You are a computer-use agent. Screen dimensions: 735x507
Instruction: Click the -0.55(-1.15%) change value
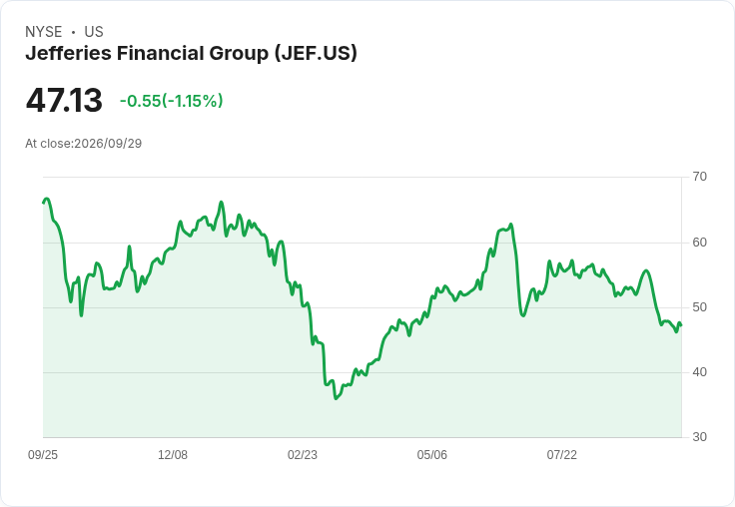[171, 101]
